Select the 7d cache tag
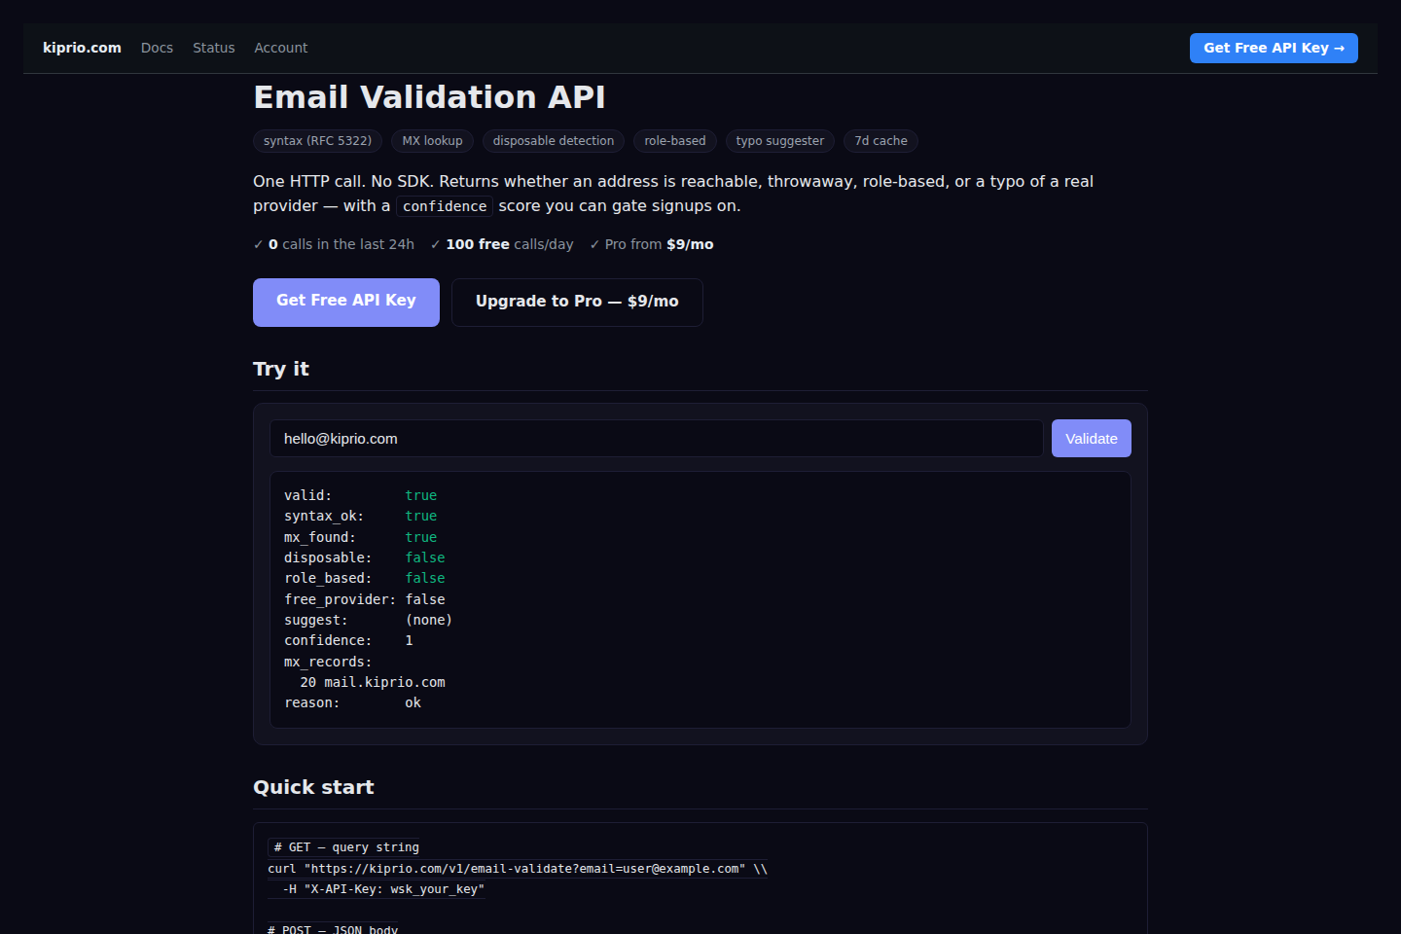The width and height of the screenshot is (1401, 934). pos(880,141)
